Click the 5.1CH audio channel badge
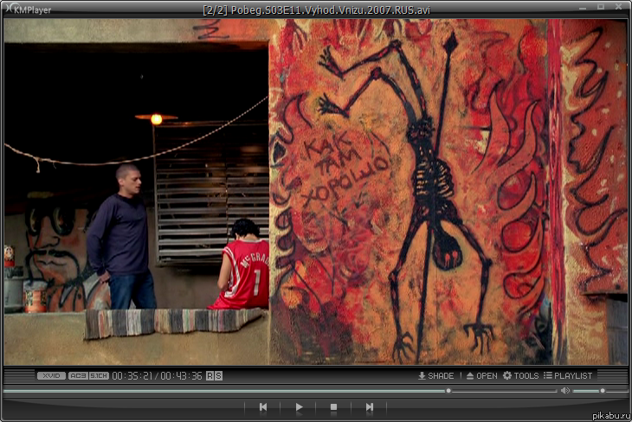This screenshot has height=422, width=632. pos(99,376)
